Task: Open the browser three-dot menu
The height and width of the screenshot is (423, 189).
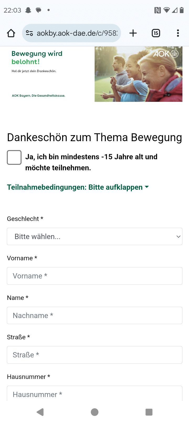Action: point(178,33)
